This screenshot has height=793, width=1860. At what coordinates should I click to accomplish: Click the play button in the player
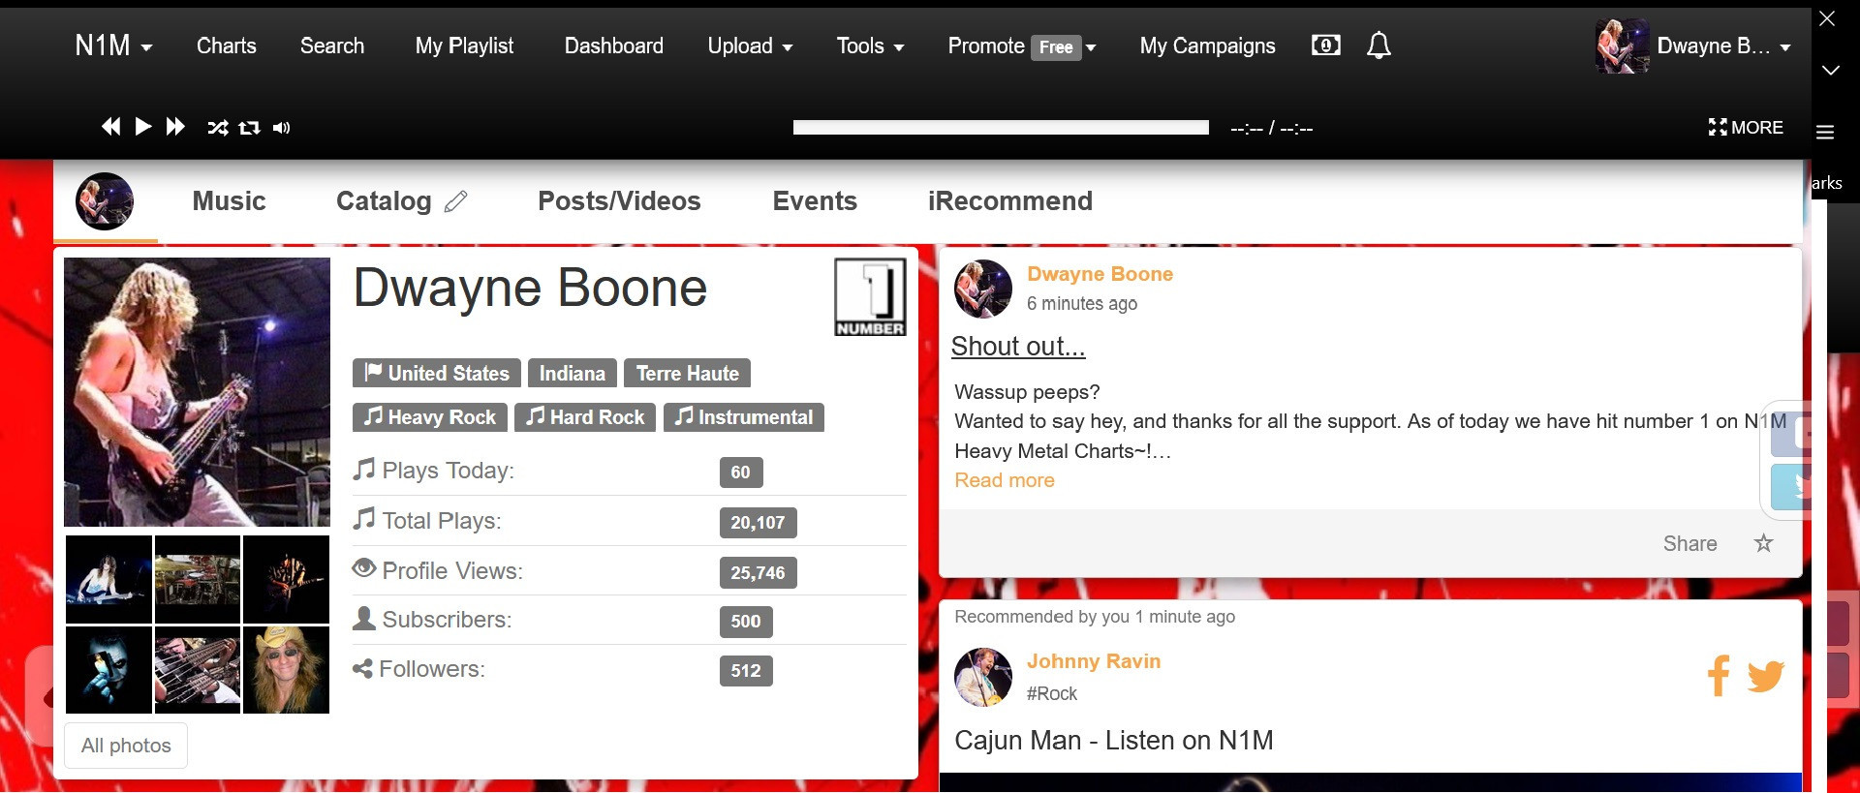(143, 127)
